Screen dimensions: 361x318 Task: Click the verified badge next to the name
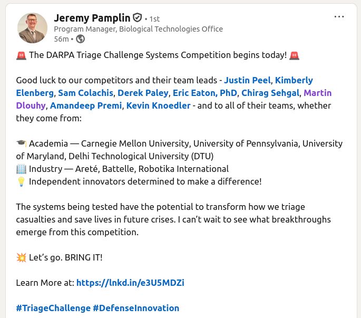pos(138,18)
